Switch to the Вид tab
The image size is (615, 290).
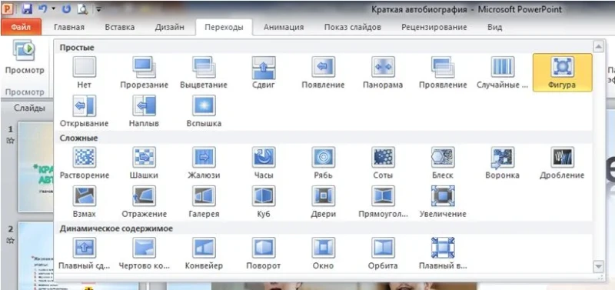click(494, 27)
